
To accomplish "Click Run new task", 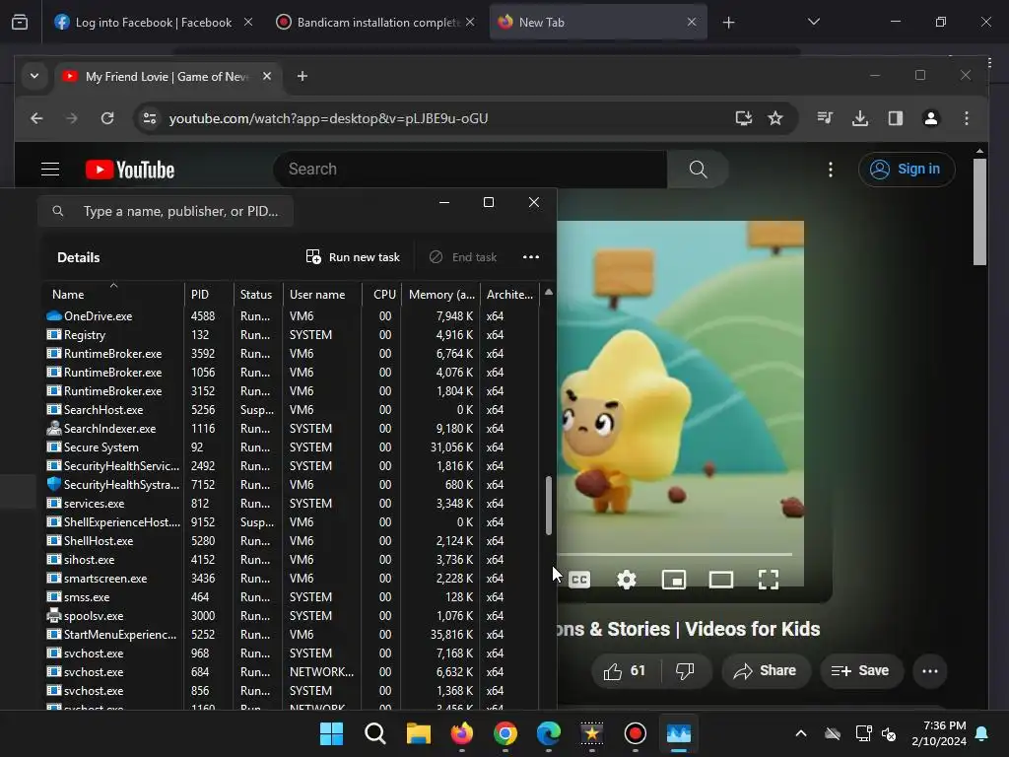I will coord(353,257).
